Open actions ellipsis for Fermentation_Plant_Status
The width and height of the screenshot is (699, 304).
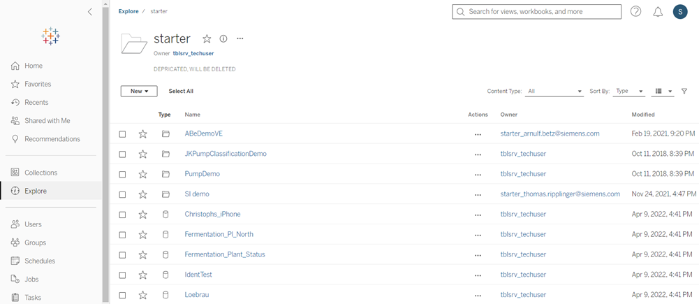[x=478, y=255]
